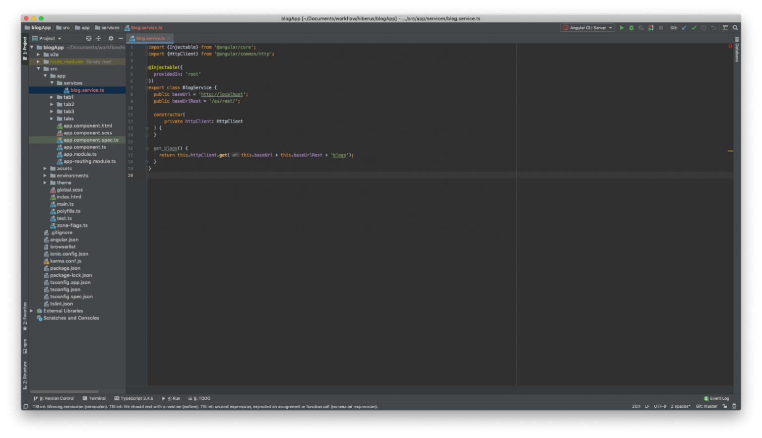Expand the tab1 folder in the tree
Viewport: 762px width, 438px height.
[x=52, y=97]
